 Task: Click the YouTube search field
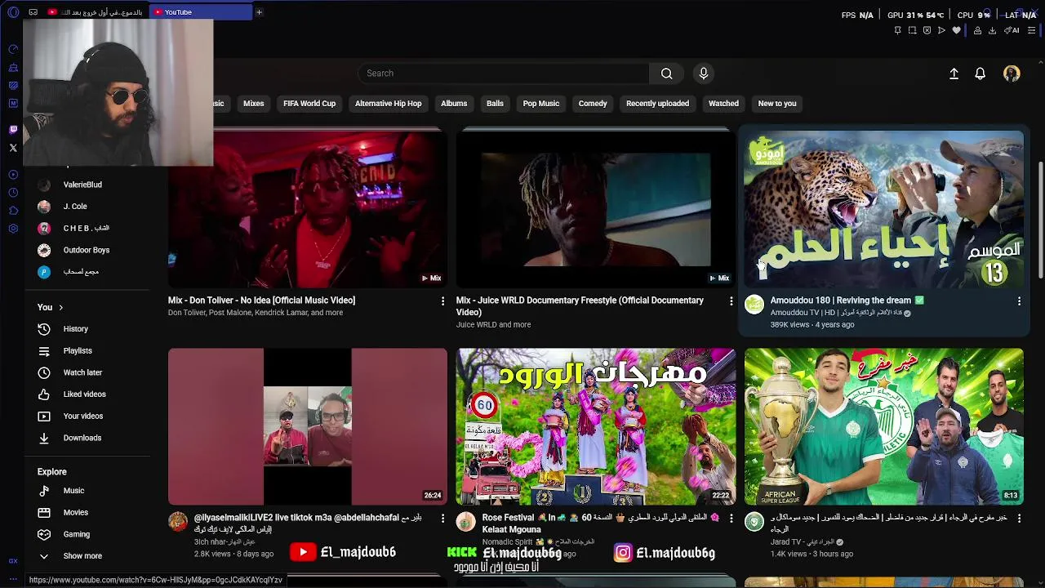(504, 73)
